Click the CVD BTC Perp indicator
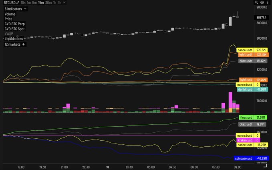This screenshot has height=170, width=272. (14, 24)
